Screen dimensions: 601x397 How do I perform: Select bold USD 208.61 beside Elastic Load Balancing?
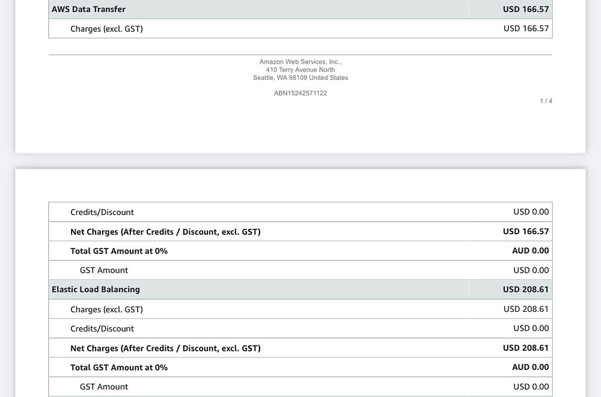525,289
